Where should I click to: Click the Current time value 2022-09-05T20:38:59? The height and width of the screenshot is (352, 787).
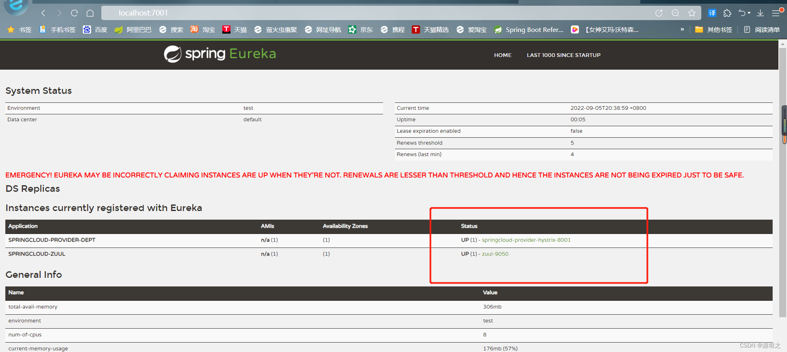608,108
